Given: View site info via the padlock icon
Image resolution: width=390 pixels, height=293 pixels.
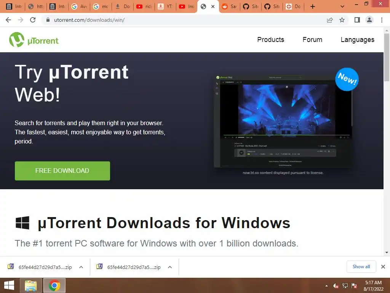Looking at the screenshot, I should [48, 20].
